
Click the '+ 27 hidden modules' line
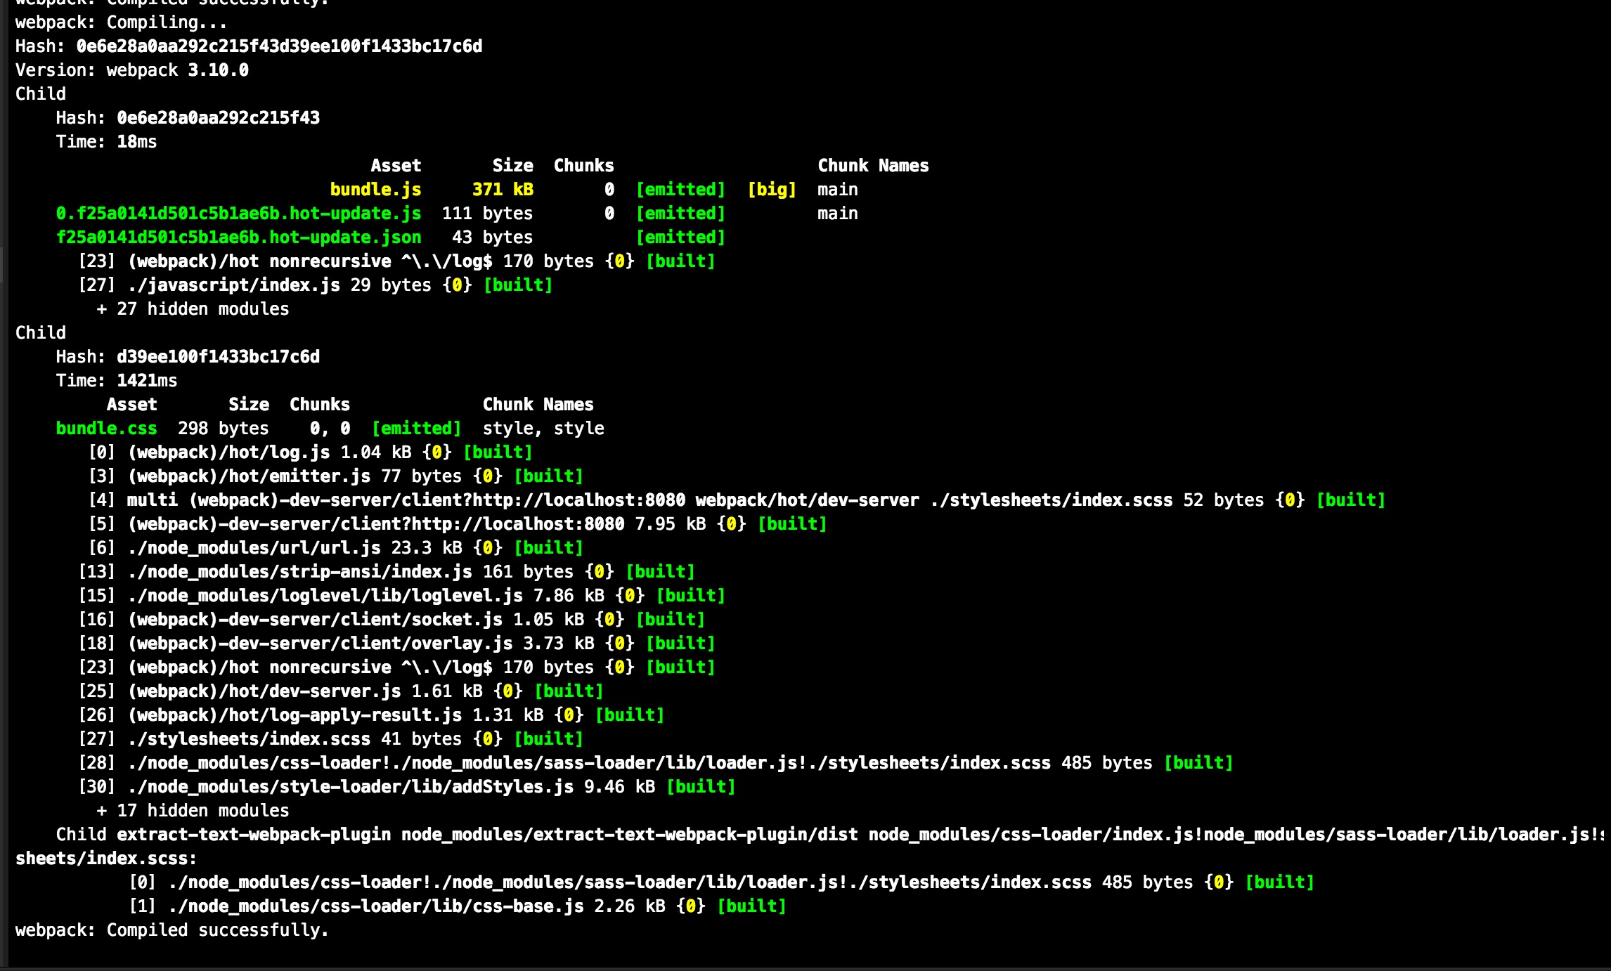click(x=193, y=309)
